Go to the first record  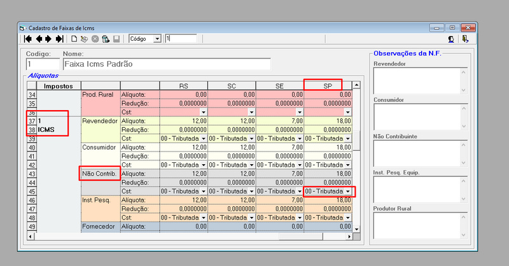[28, 39]
